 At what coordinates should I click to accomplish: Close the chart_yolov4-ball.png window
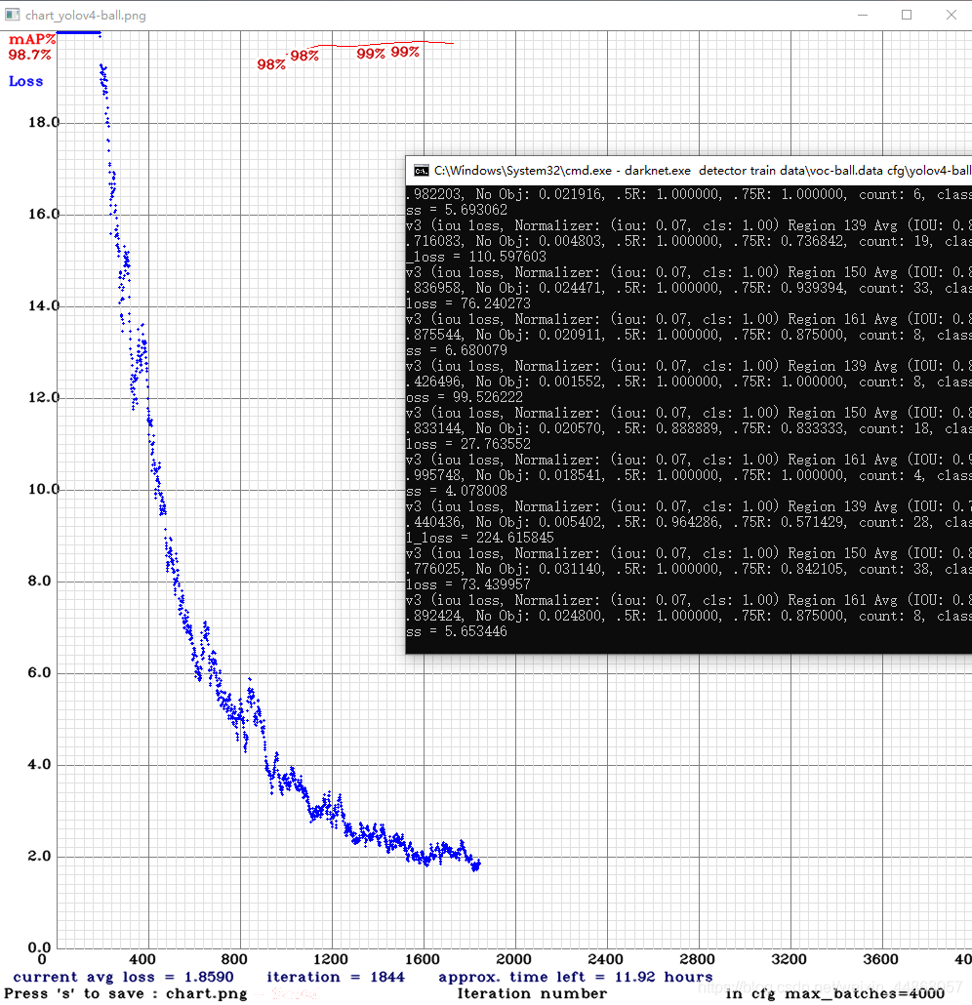(x=951, y=15)
